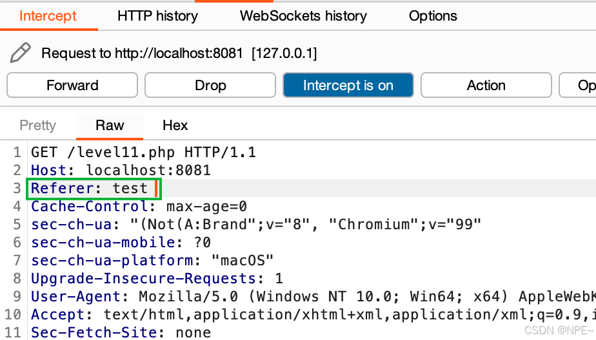
Task: Forward the intercepted request
Action: click(x=72, y=86)
